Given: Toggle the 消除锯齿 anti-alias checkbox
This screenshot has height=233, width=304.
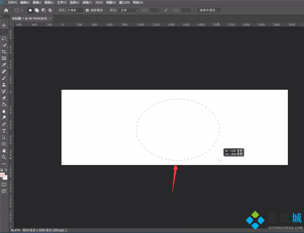Looking at the screenshot, I should tap(88, 10).
